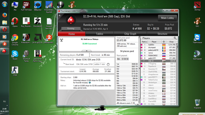Click pink color tag beside hzb64m

(x=141, y=45)
